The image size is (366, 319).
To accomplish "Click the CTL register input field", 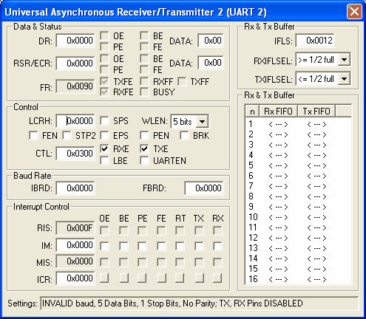I will point(75,154).
